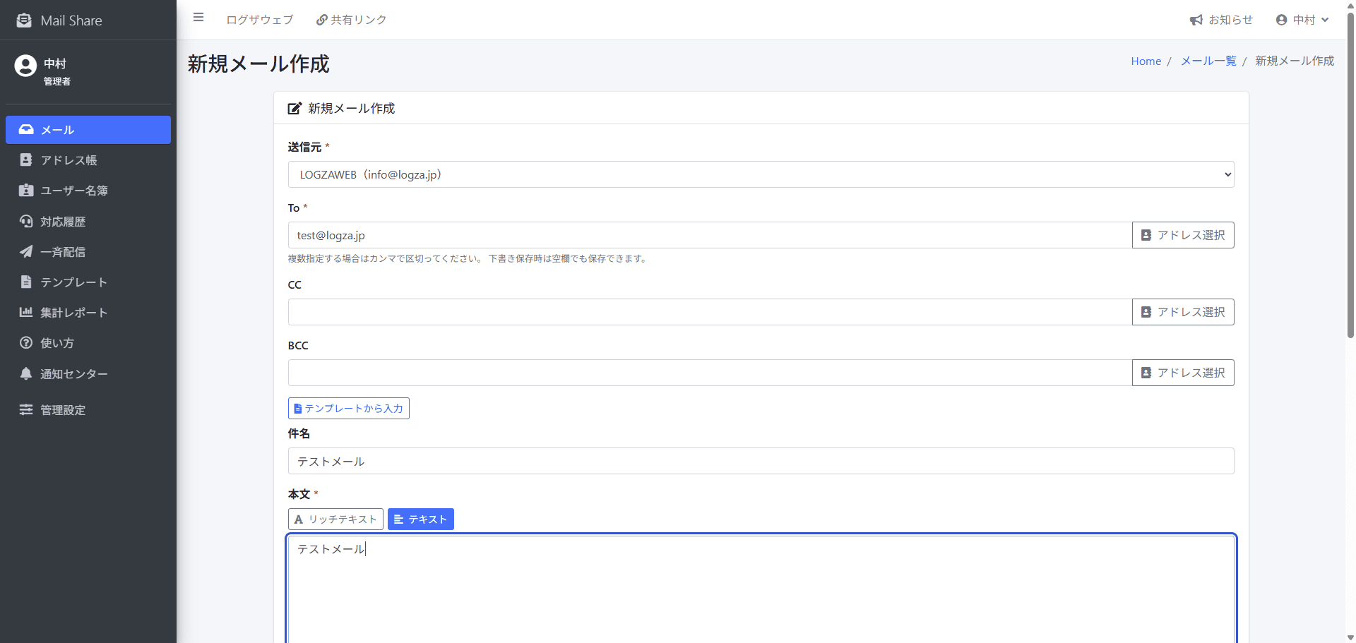Click the 使い方 question mark icon
1356x643 pixels.
tap(26, 342)
